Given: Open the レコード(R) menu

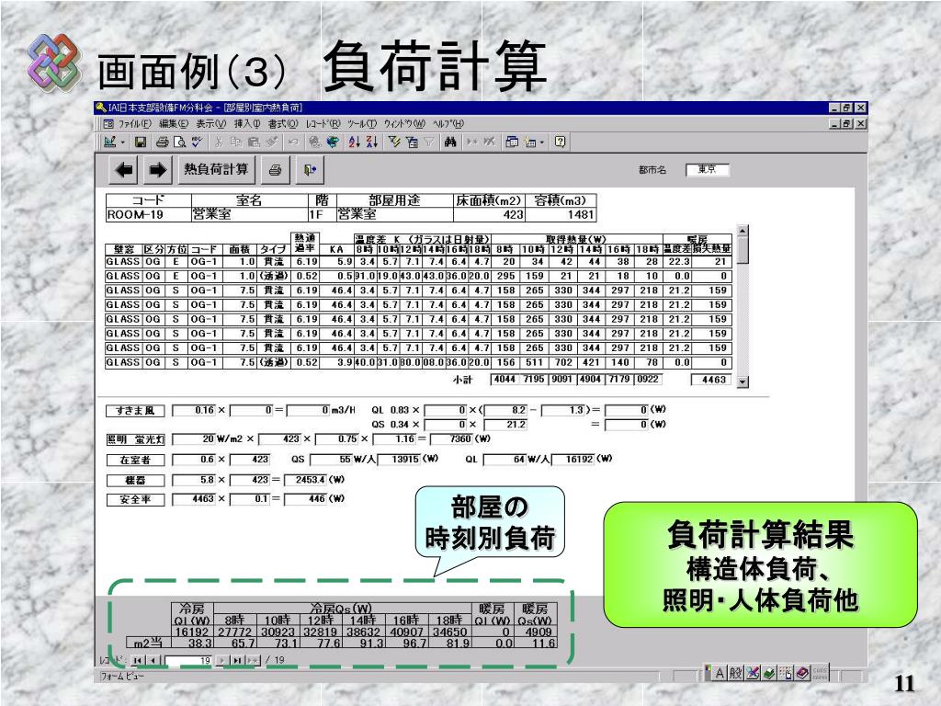Looking at the screenshot, I should [323, 124].
